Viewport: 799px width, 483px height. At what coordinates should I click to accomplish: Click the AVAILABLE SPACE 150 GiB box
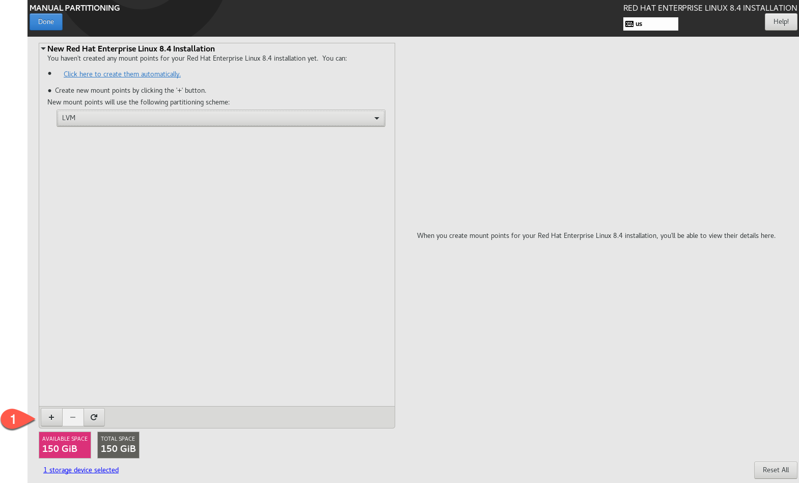tap(65, 445)
